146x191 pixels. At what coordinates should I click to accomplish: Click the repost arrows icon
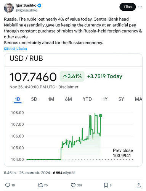[x=40, y=185]
